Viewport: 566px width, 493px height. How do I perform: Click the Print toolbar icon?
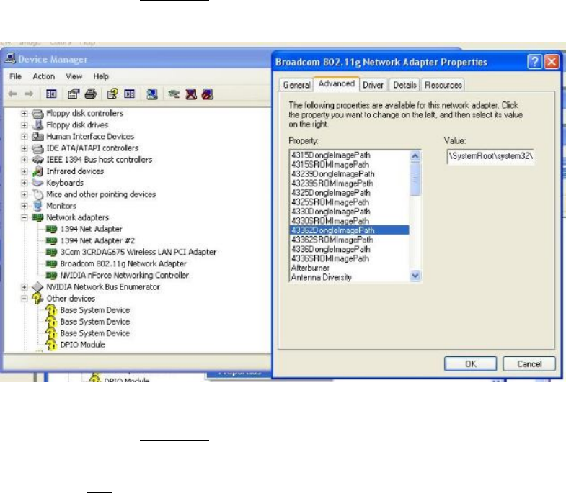click(90, 94)
